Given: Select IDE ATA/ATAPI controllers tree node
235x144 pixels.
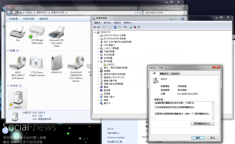Looking at the screenshot, I should point(115,39).
